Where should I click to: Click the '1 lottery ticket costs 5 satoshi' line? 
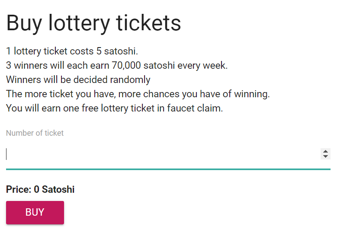[x=72, y=51]
